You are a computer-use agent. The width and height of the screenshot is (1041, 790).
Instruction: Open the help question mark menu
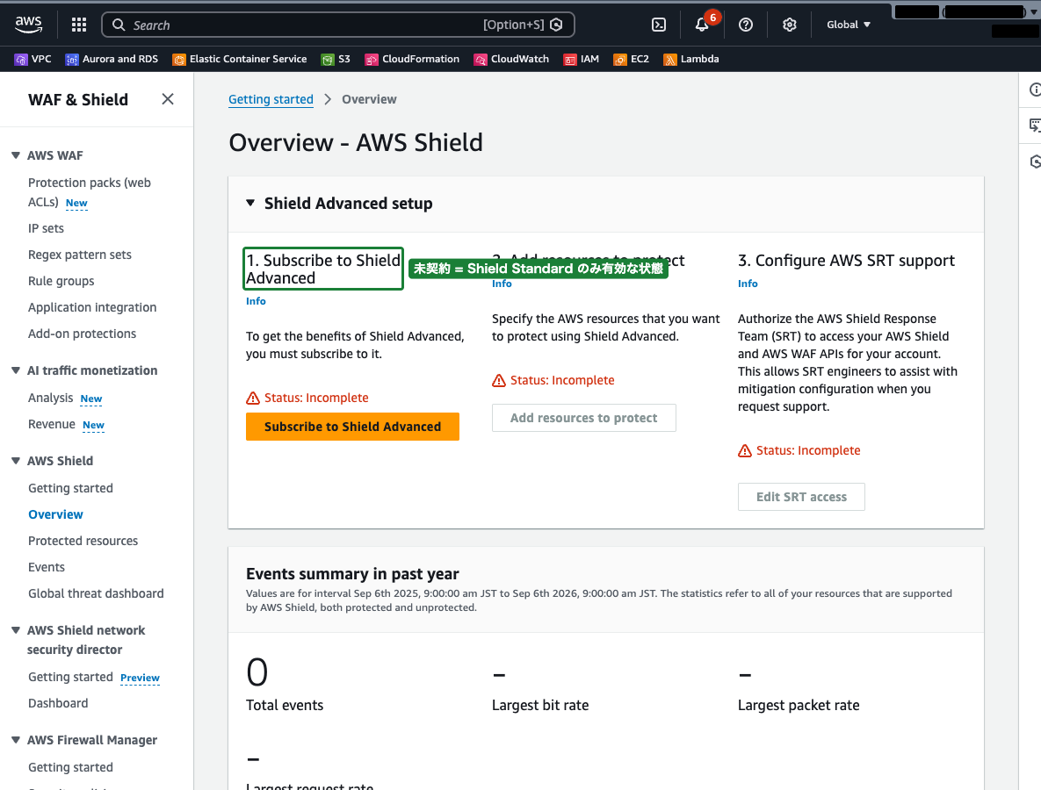pos(746,25)
